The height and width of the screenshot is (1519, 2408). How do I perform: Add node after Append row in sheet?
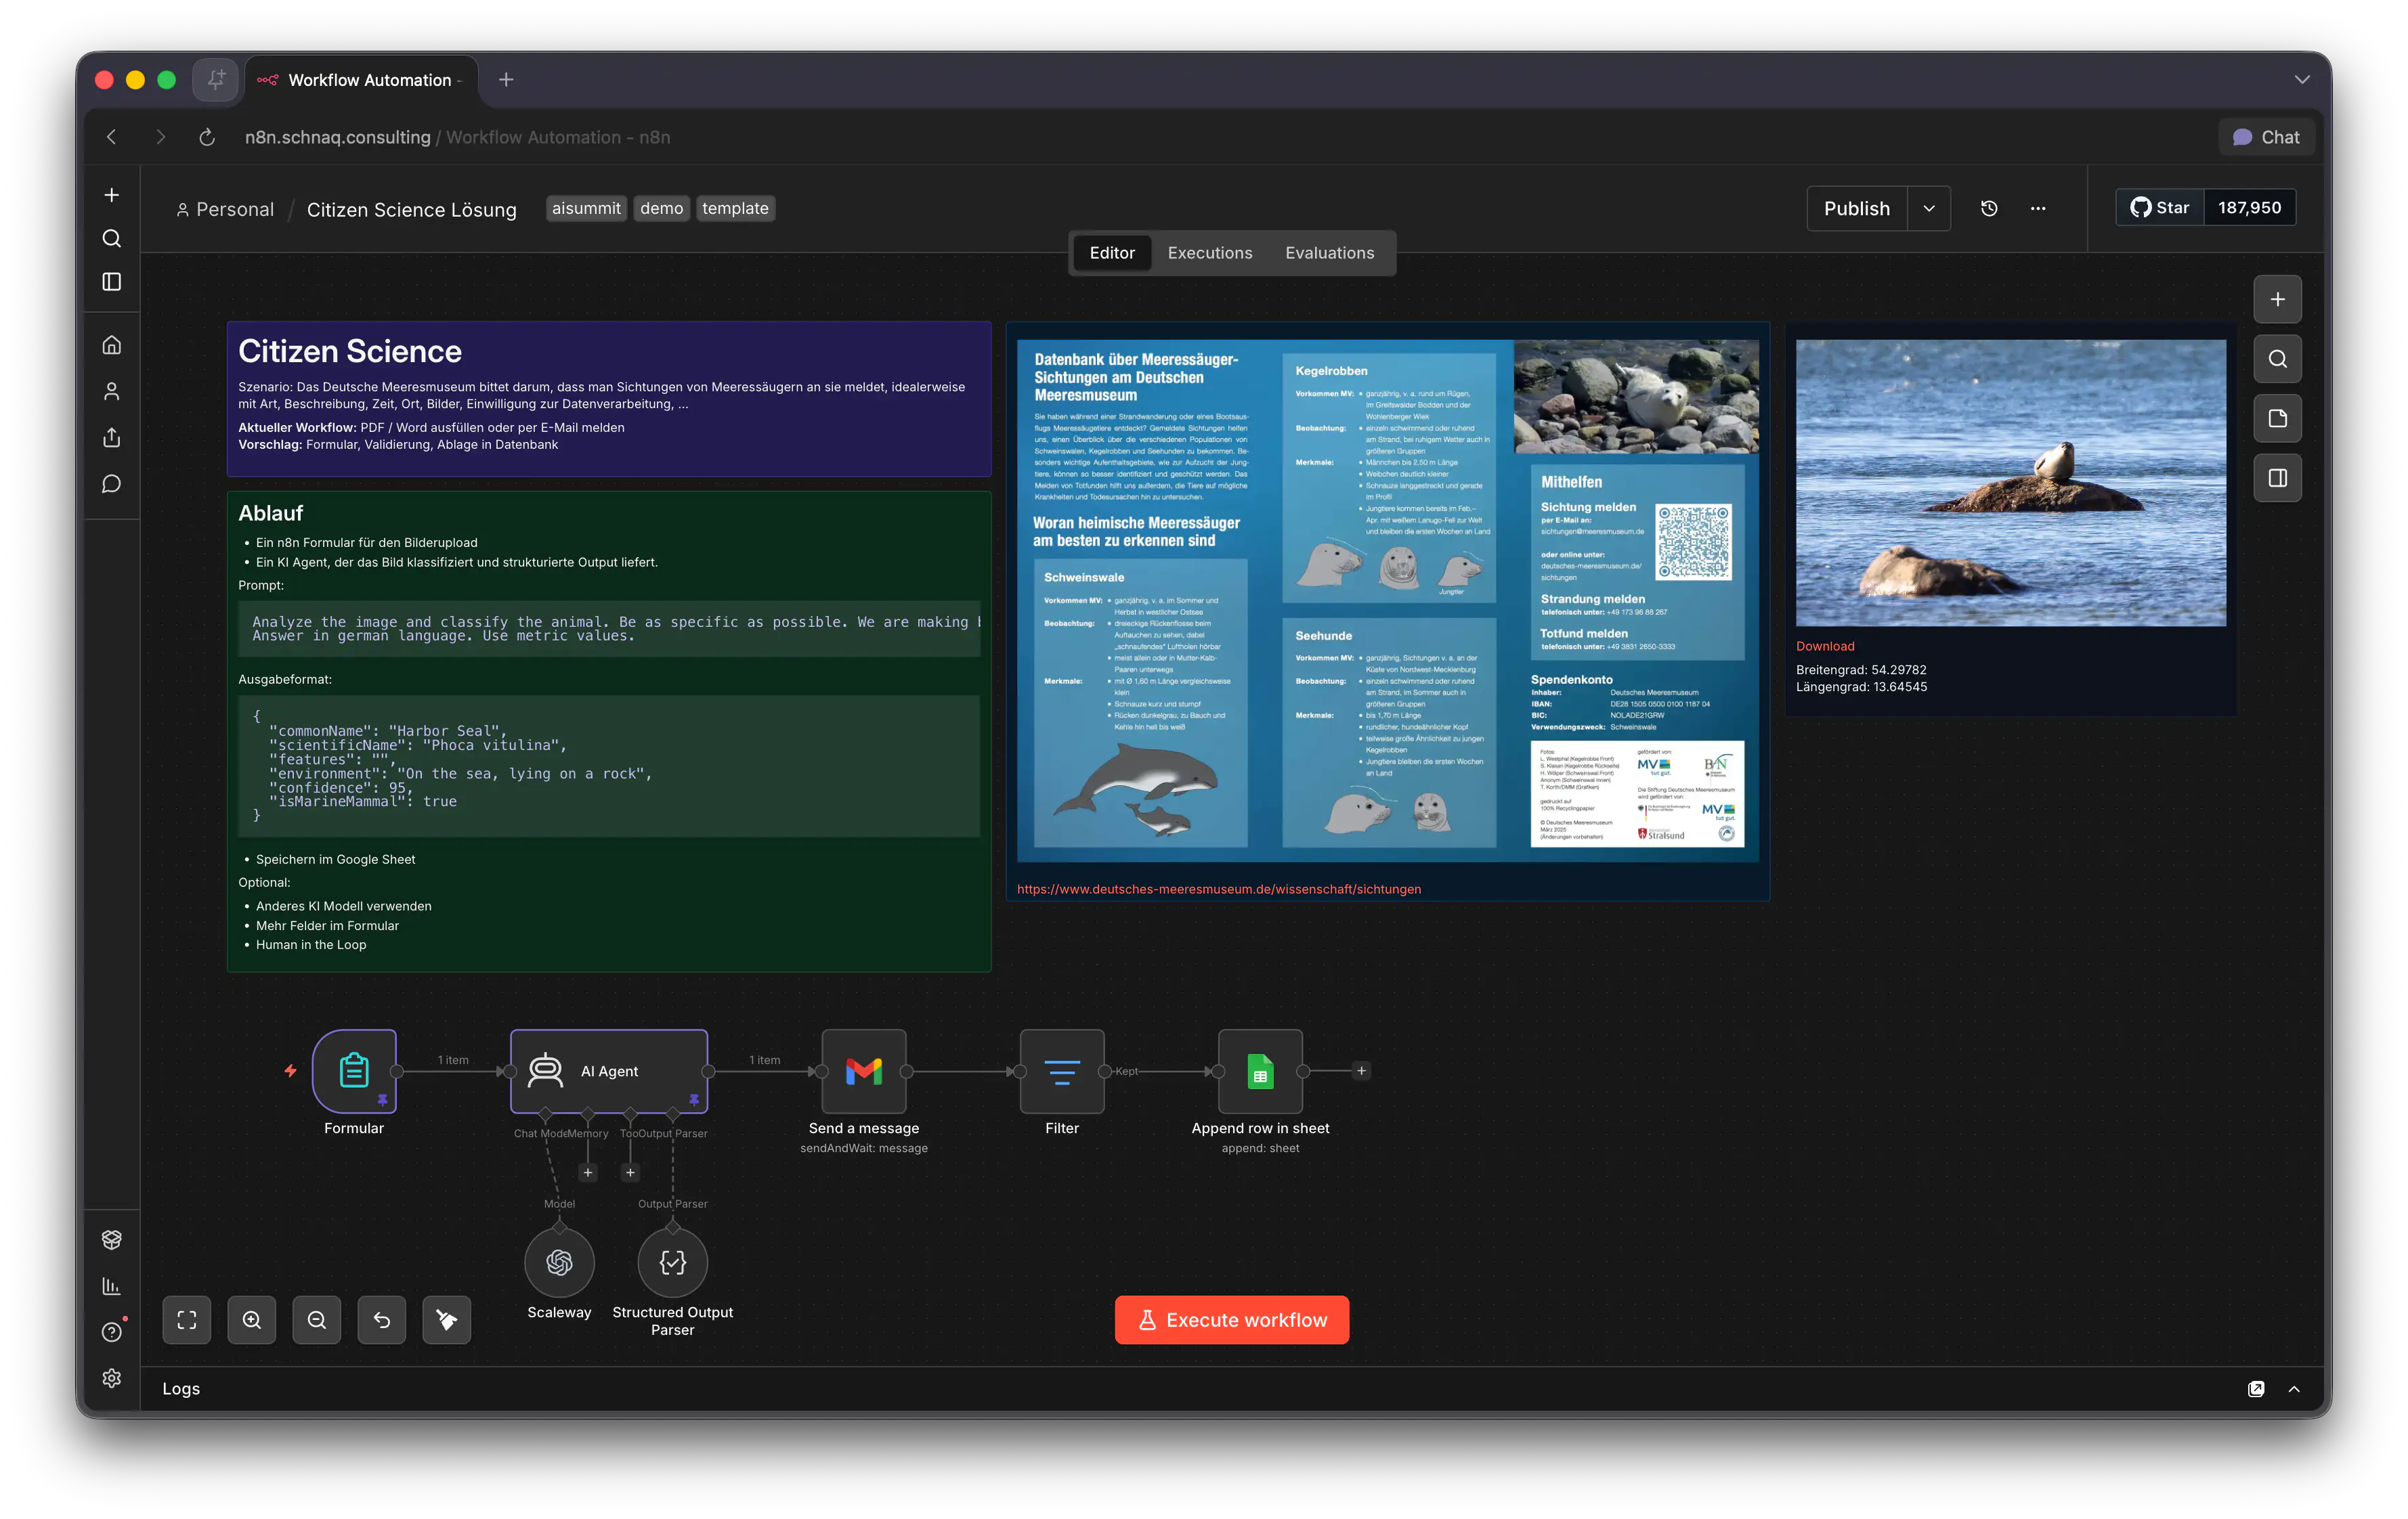1361,1070
